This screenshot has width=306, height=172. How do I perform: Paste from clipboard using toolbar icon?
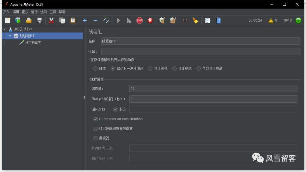pyautogui.click(x=73, y=20)
